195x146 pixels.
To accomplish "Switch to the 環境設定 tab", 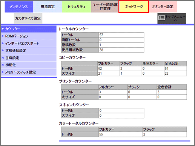I will coord(48,7).
